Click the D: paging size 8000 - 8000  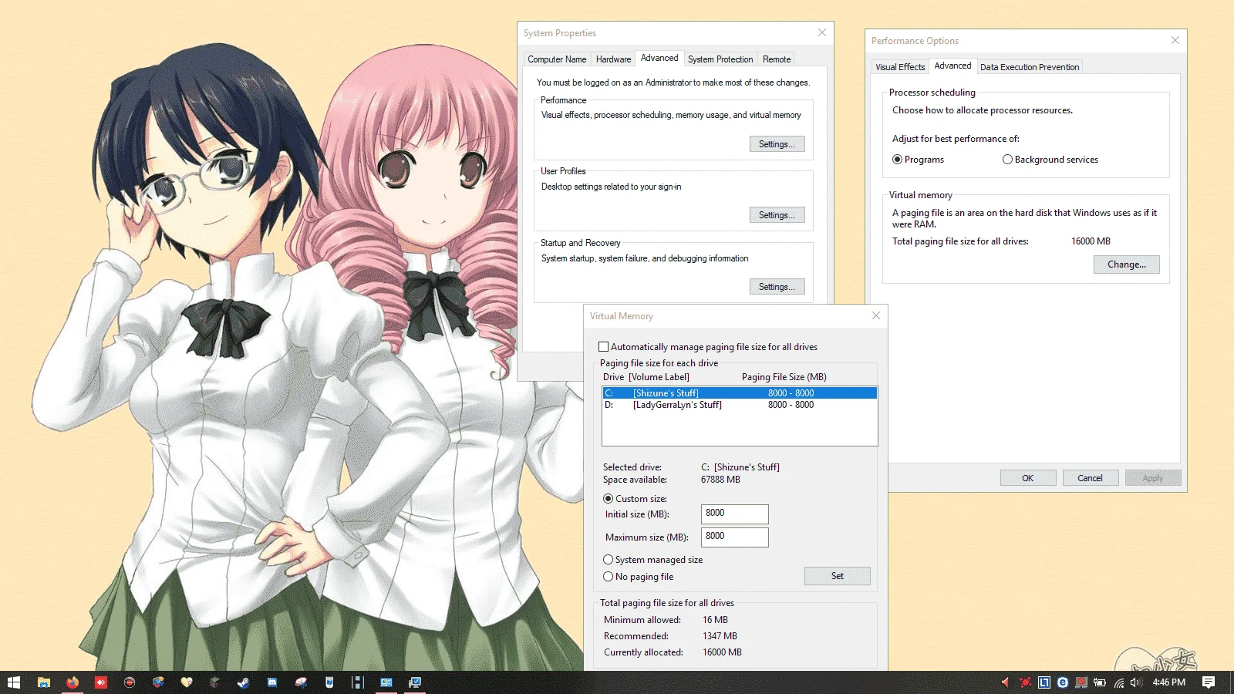(x=791, y=405)
